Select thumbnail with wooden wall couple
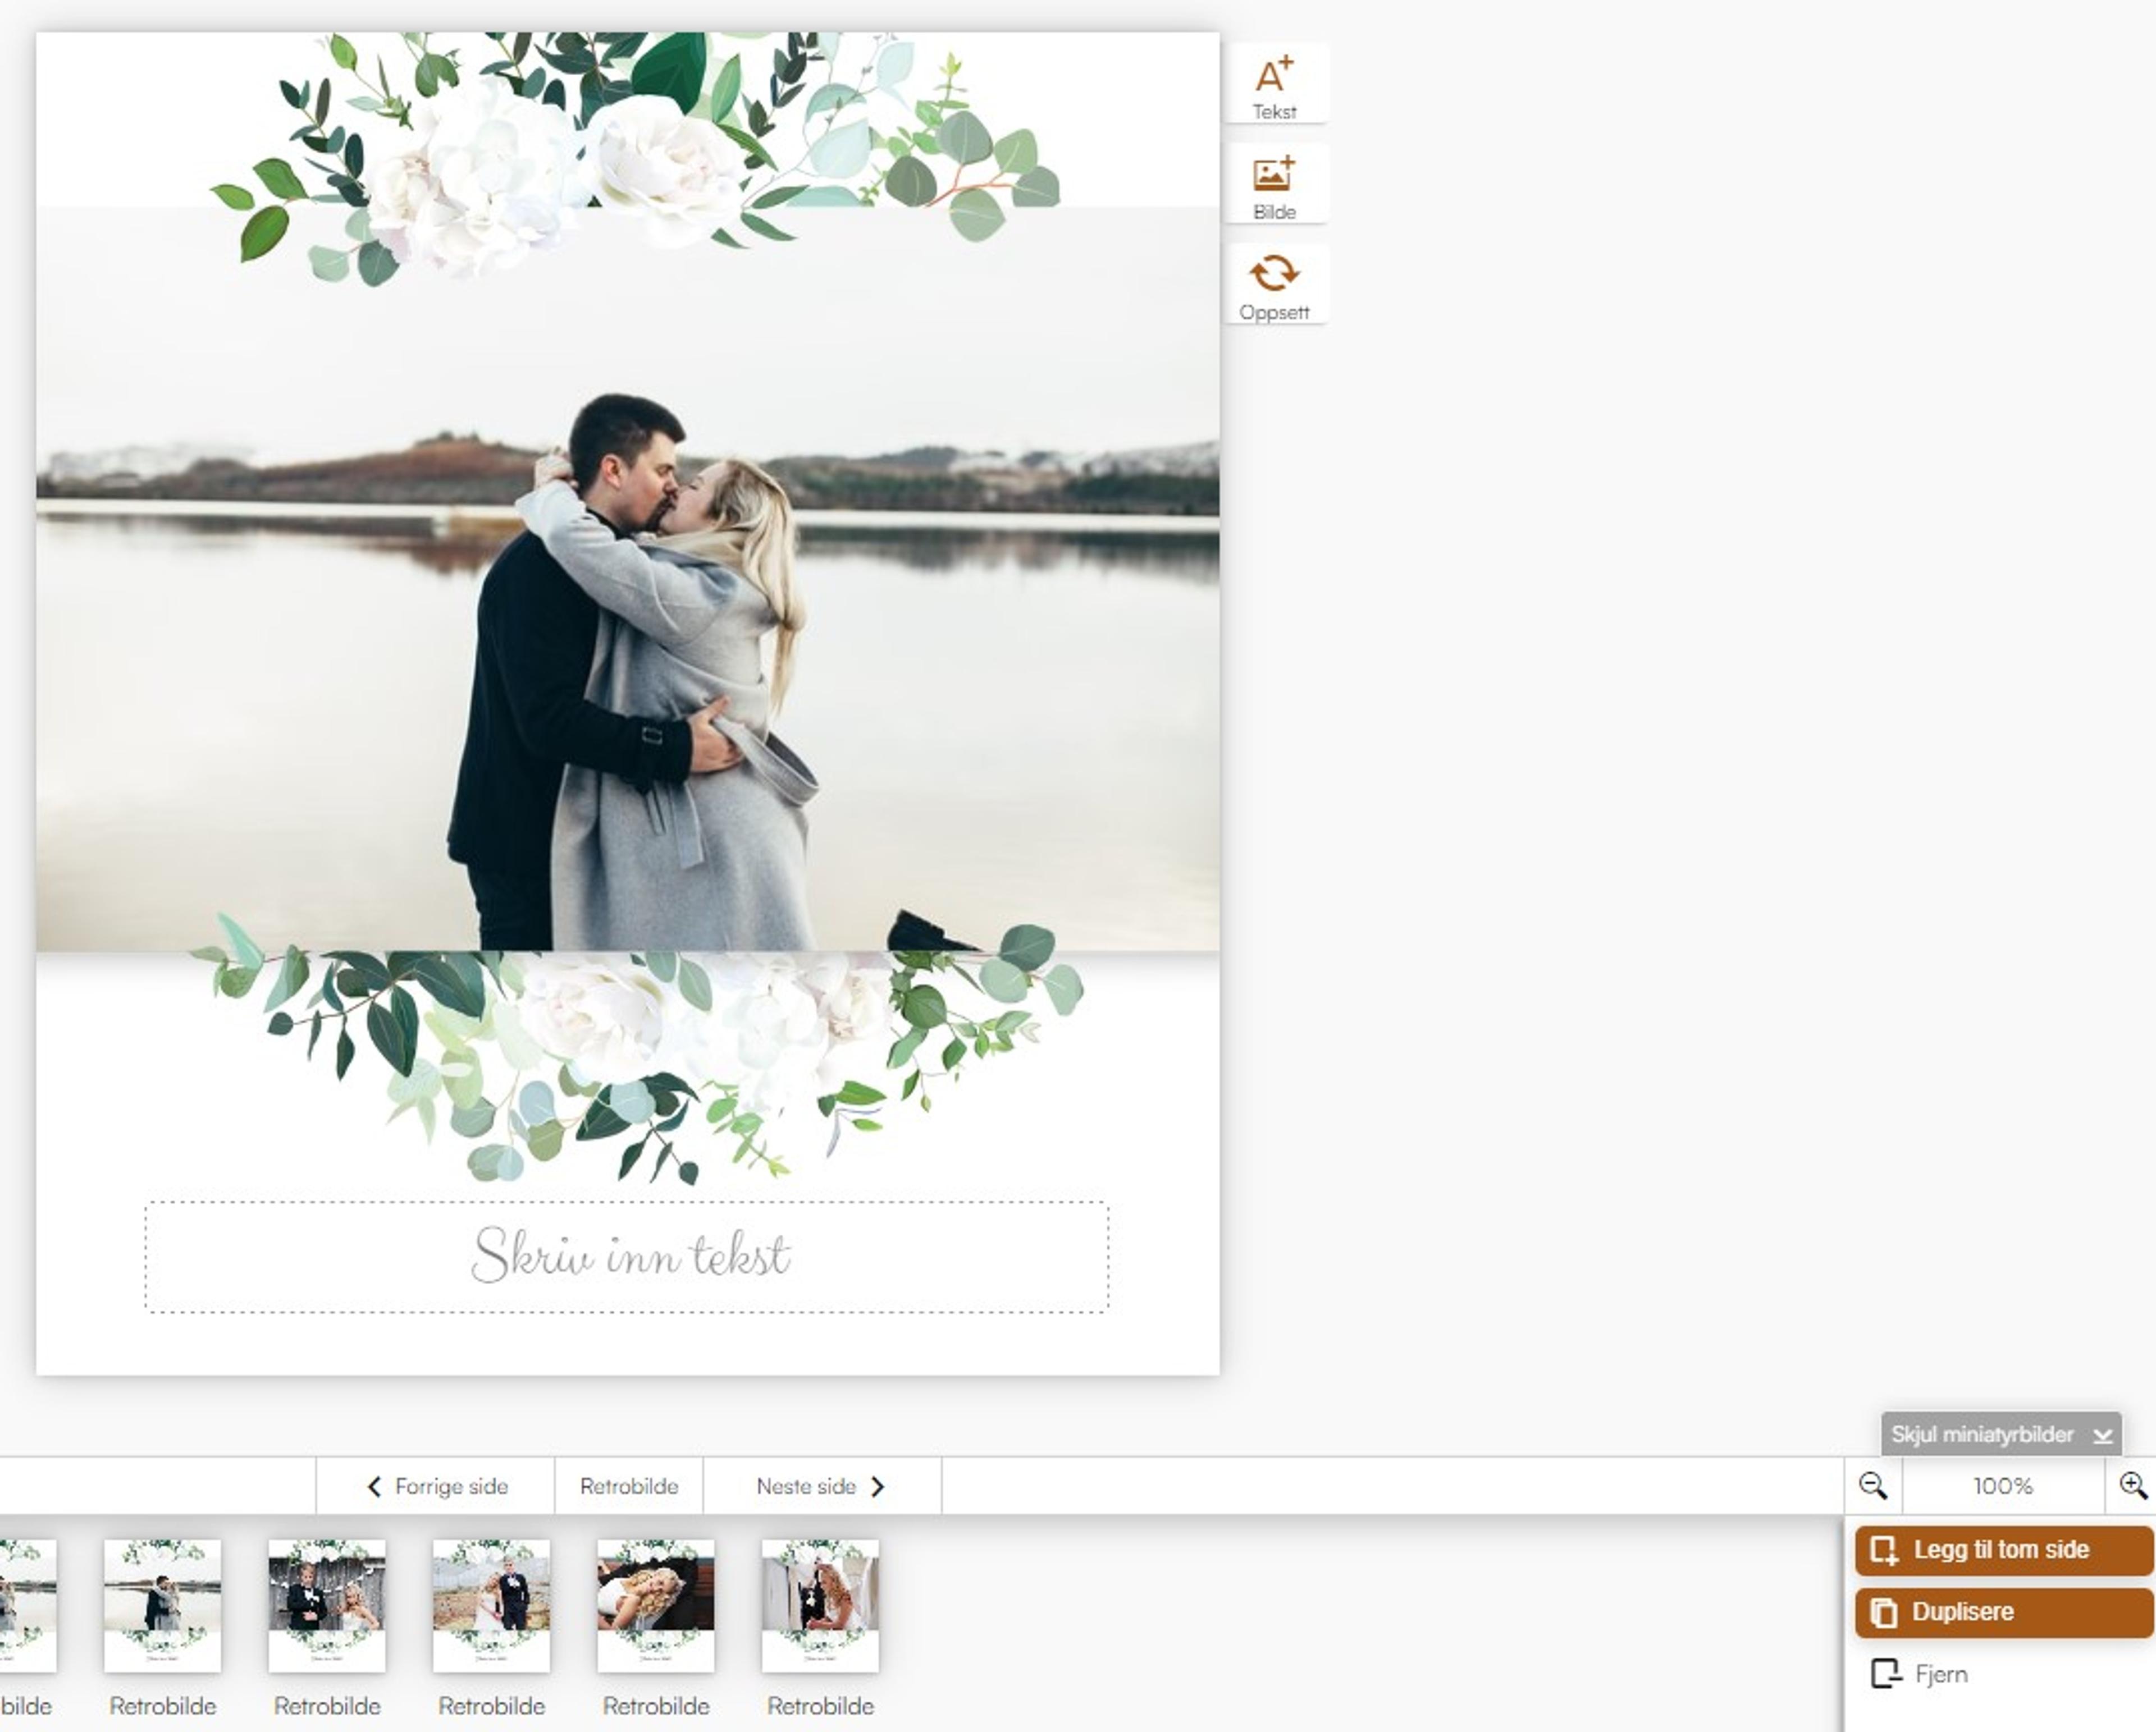2156x1732 pixels. (327, 1605)
